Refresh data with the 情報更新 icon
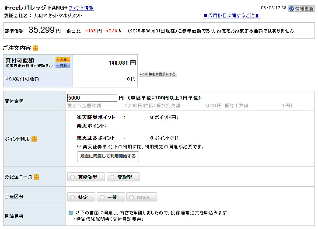The height and width of the screenshot is (229, 318). [x=301, y=8]
